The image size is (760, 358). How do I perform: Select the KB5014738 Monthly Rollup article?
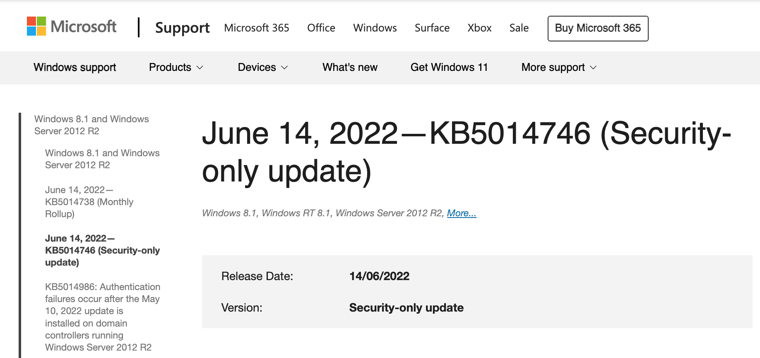pyautogui.click(x=89, y=202)
